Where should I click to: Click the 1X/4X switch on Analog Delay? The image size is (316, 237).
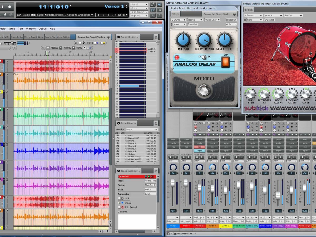204,57
